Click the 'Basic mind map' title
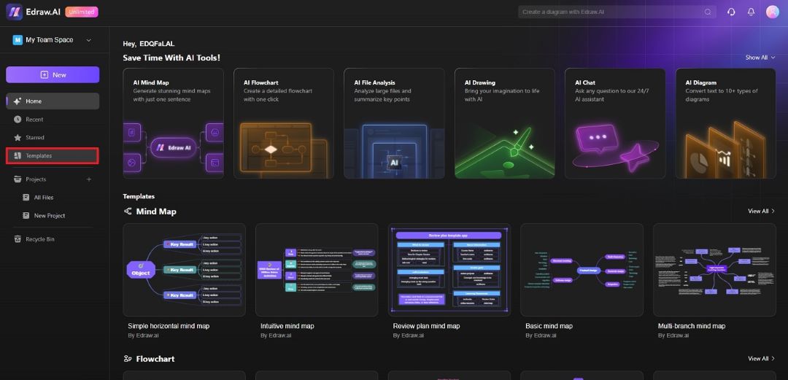Viewport: 788px width, 380px height. point(549,326)
